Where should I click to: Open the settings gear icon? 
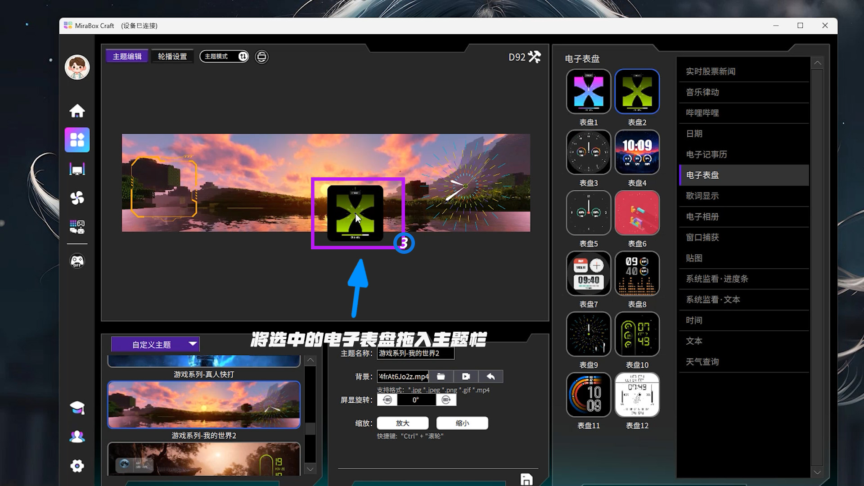(77, 466)
